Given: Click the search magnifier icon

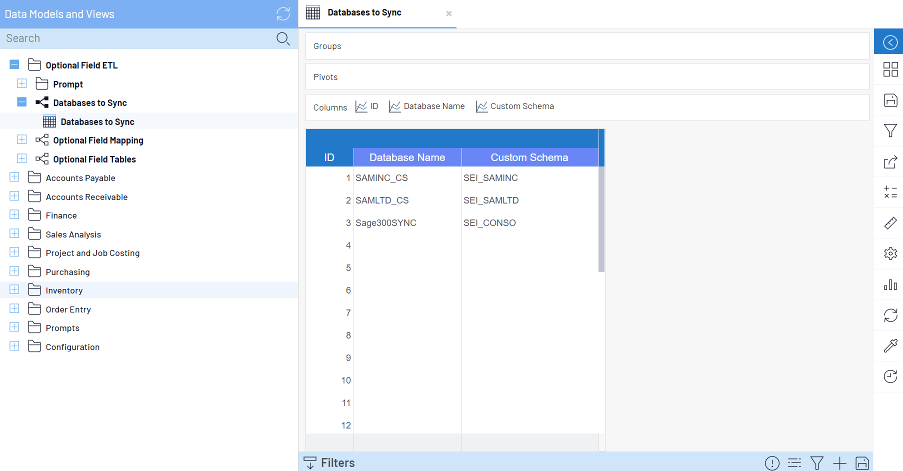Looking at the screenshot, I should [283, 38].
